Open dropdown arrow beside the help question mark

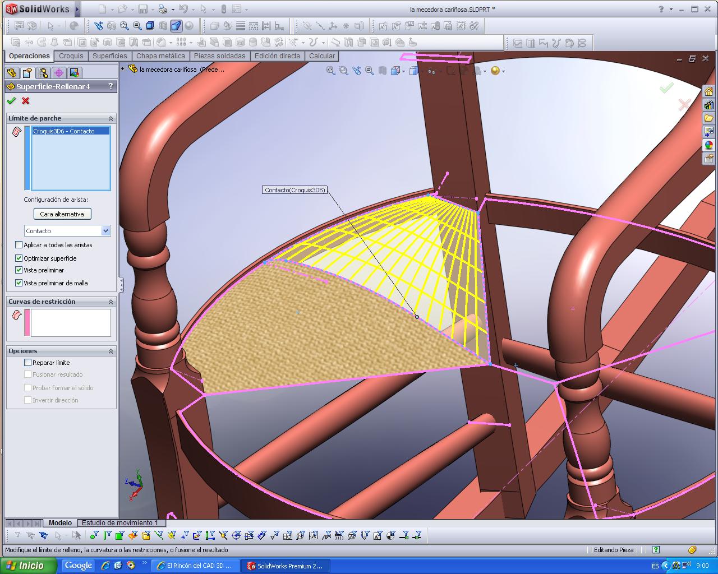670,10
